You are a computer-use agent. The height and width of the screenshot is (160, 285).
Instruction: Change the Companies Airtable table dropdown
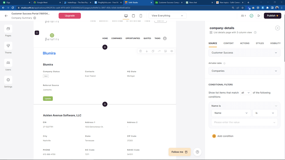[x=244, y=71]
